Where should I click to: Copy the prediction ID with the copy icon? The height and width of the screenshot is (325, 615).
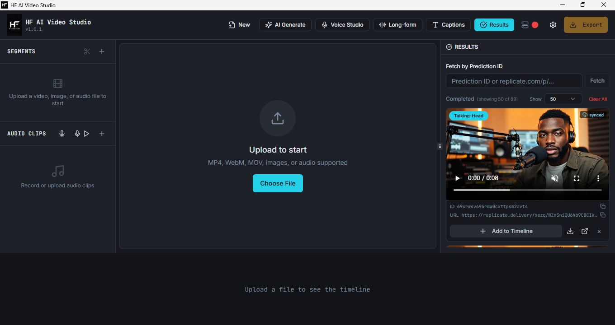602,206
